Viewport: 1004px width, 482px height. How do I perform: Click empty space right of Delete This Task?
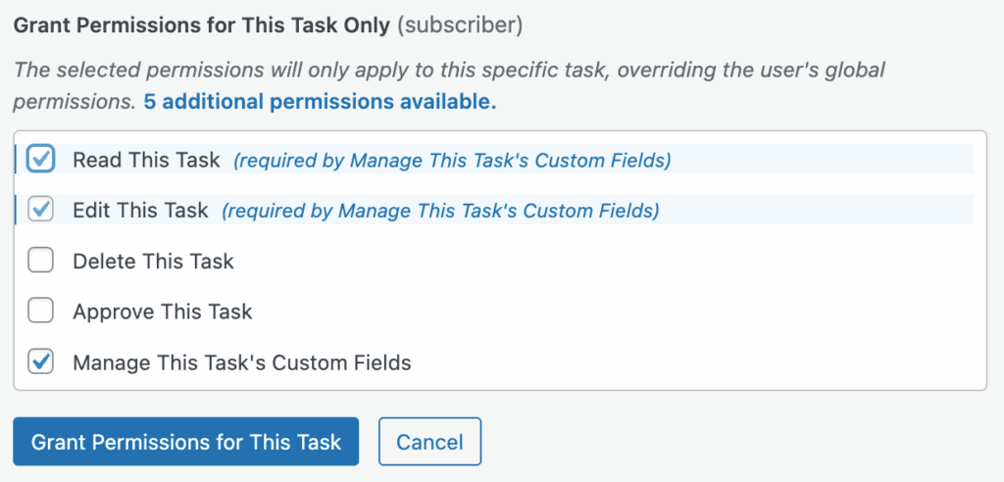coord(608,261)
